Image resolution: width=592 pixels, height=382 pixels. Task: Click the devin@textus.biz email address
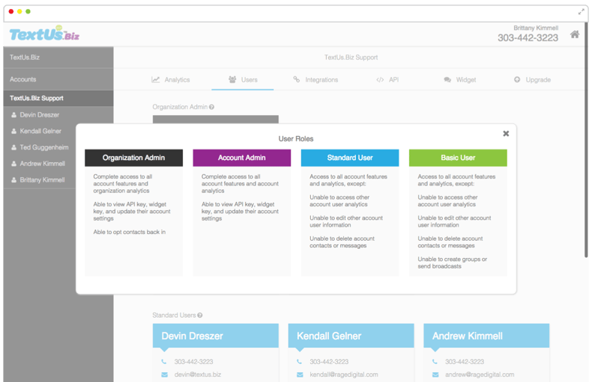[x=198, y=375]
